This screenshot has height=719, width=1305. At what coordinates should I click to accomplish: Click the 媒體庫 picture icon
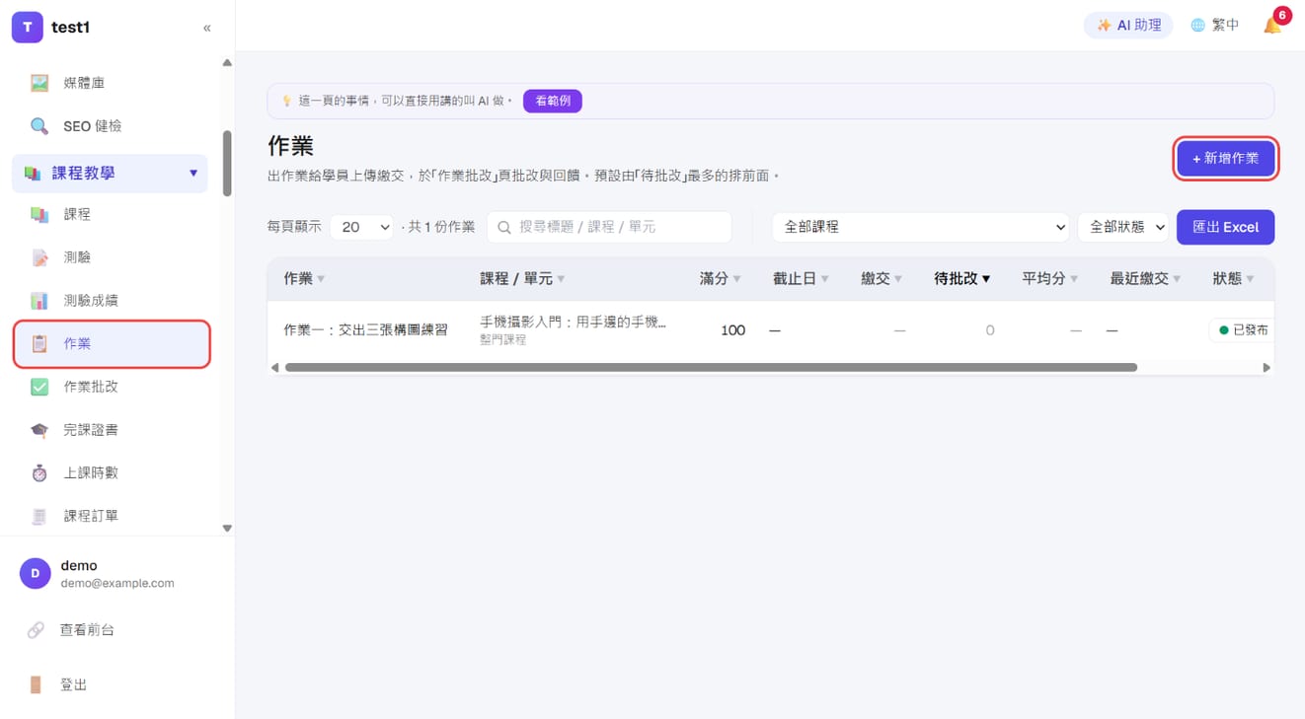point(39,83)
